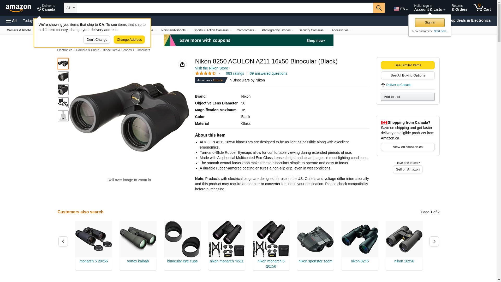Screen dimensions: 501x282
Task: Open the All hamburger menu
Action: (x=11, y=21)
